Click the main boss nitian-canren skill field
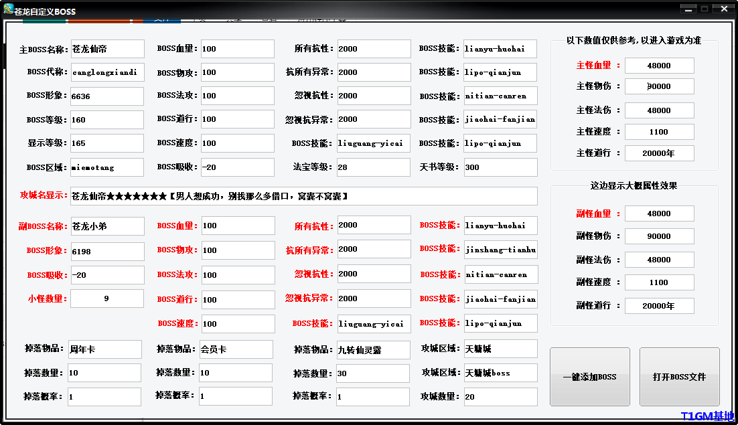Image resolution: width=738 pixels, height=425 pixels. click(500, 96)
